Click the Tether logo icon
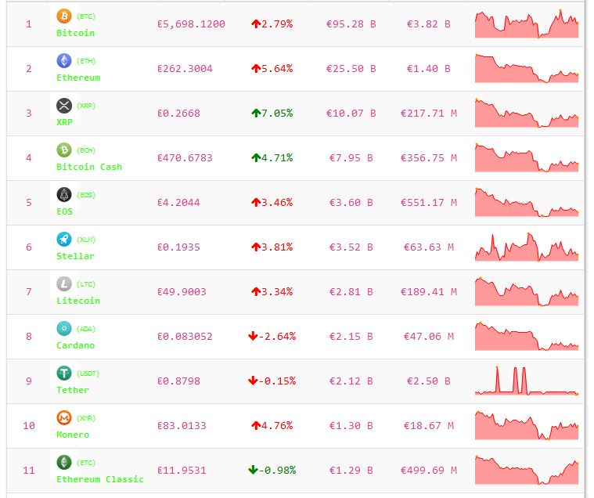The image size is (594, 498). coord(64,373)
